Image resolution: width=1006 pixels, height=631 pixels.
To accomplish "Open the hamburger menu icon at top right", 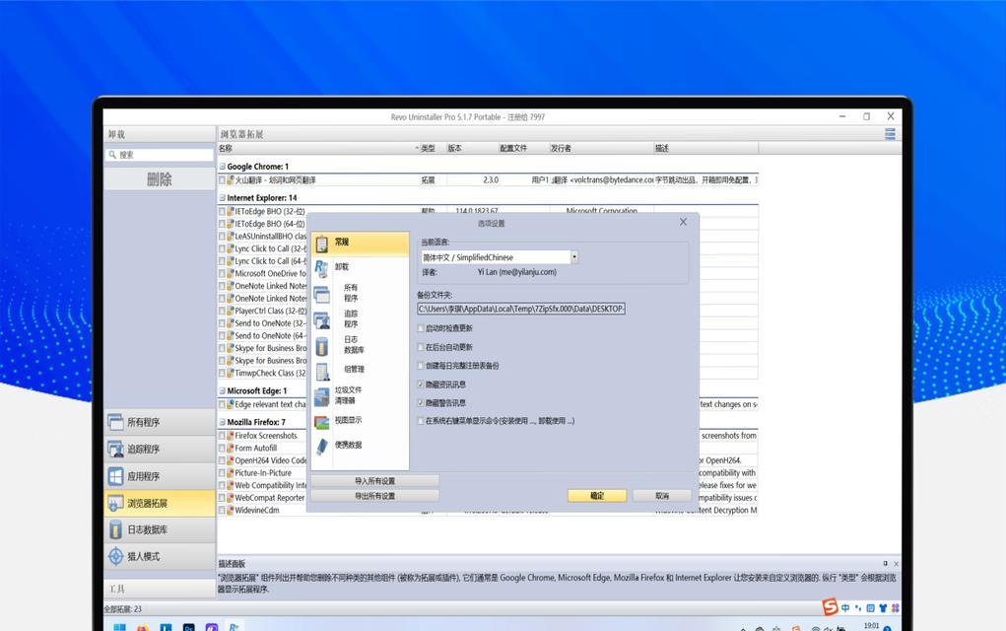I will pyautogui.click(x=890, y=133).
